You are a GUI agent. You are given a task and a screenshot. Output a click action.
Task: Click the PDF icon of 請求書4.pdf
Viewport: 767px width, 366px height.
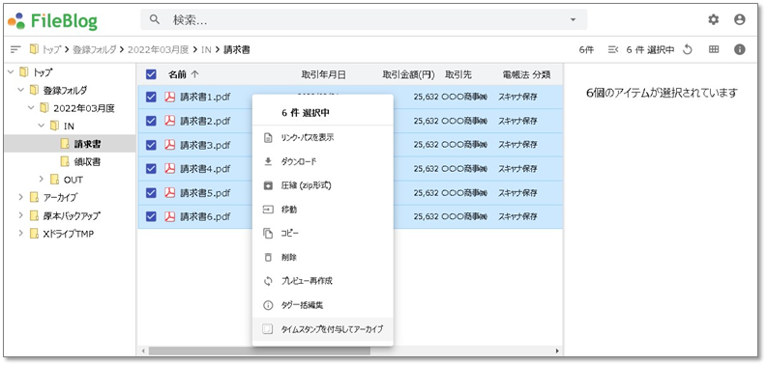click(x=169, y=169)
